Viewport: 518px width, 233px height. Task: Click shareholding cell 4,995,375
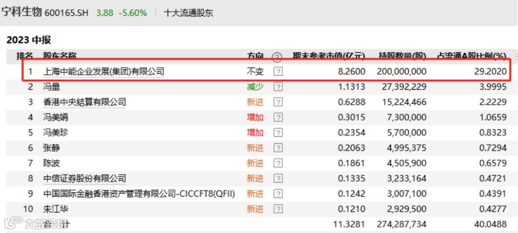click(407, 148)
